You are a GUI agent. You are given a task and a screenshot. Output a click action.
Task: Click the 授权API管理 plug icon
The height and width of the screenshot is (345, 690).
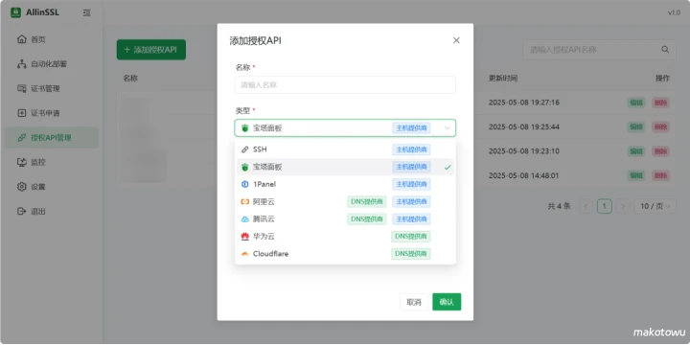click(21, 138)
